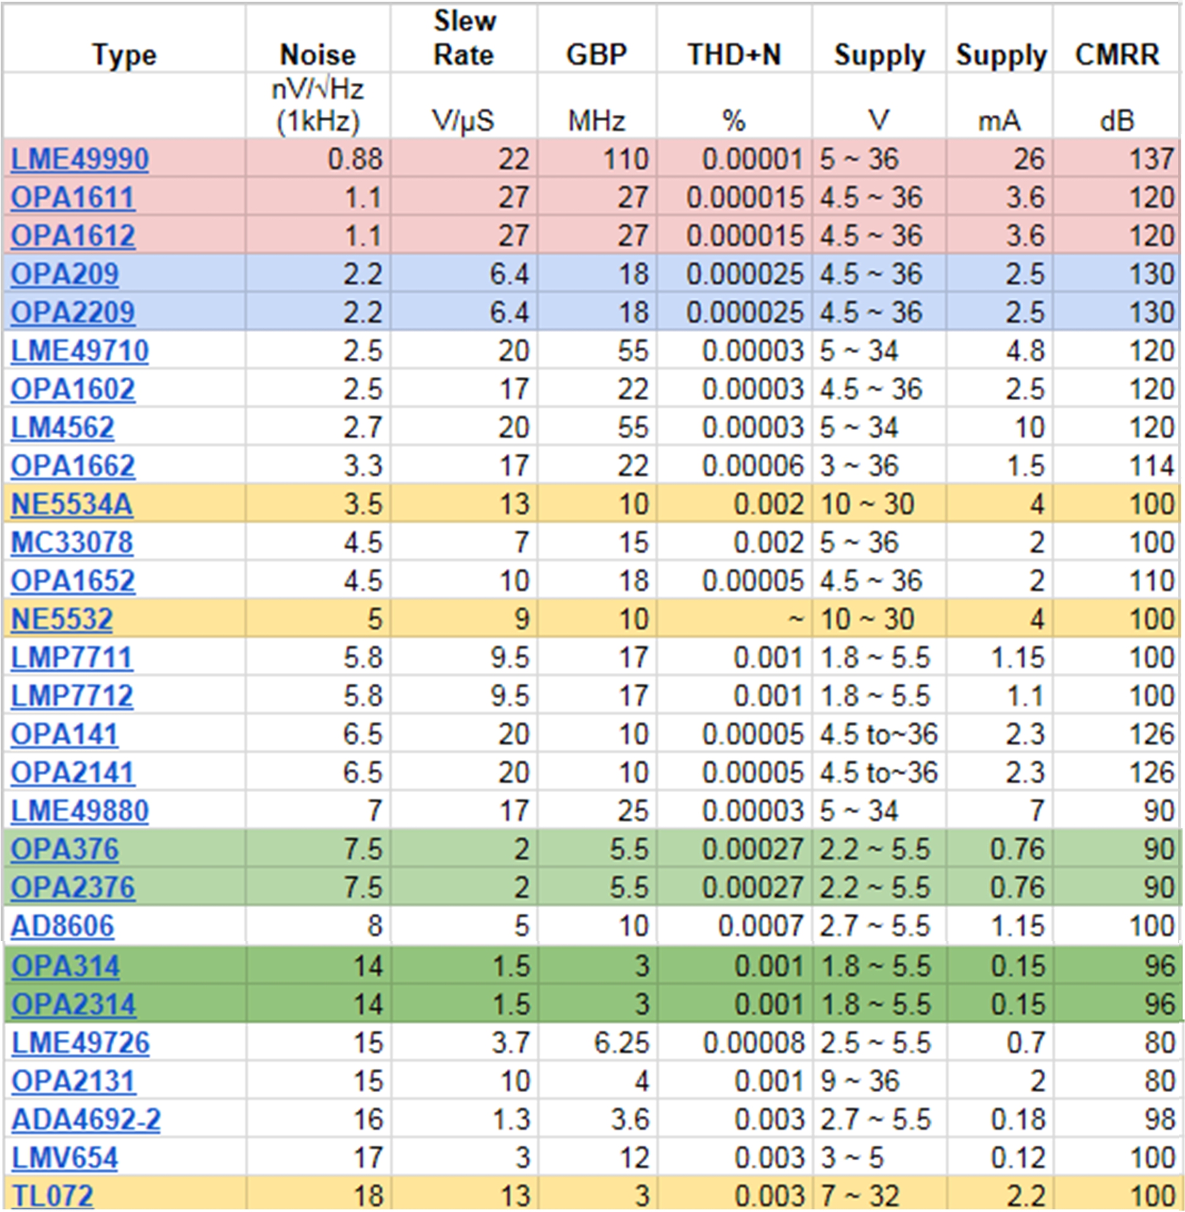Open the LME49990 link
The image size is (1185, 1212).
(x=80, y=159)
